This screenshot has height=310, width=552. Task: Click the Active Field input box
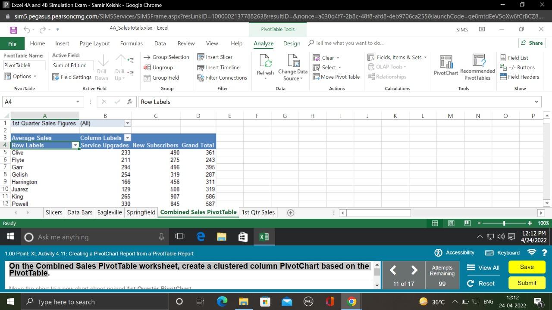point(72,65)
